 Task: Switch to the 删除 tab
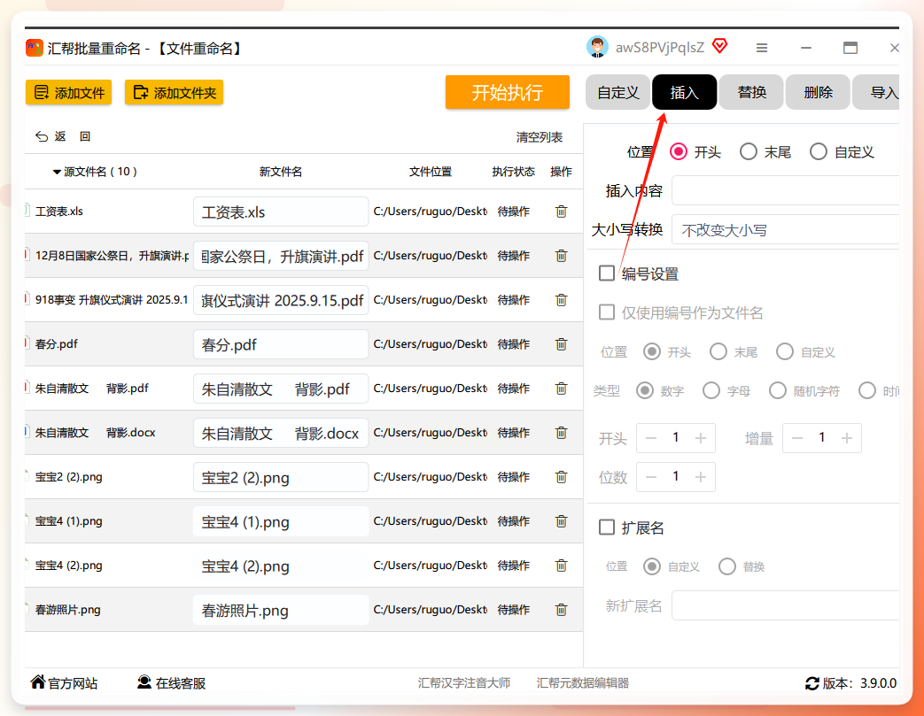(x=818, y=92)
